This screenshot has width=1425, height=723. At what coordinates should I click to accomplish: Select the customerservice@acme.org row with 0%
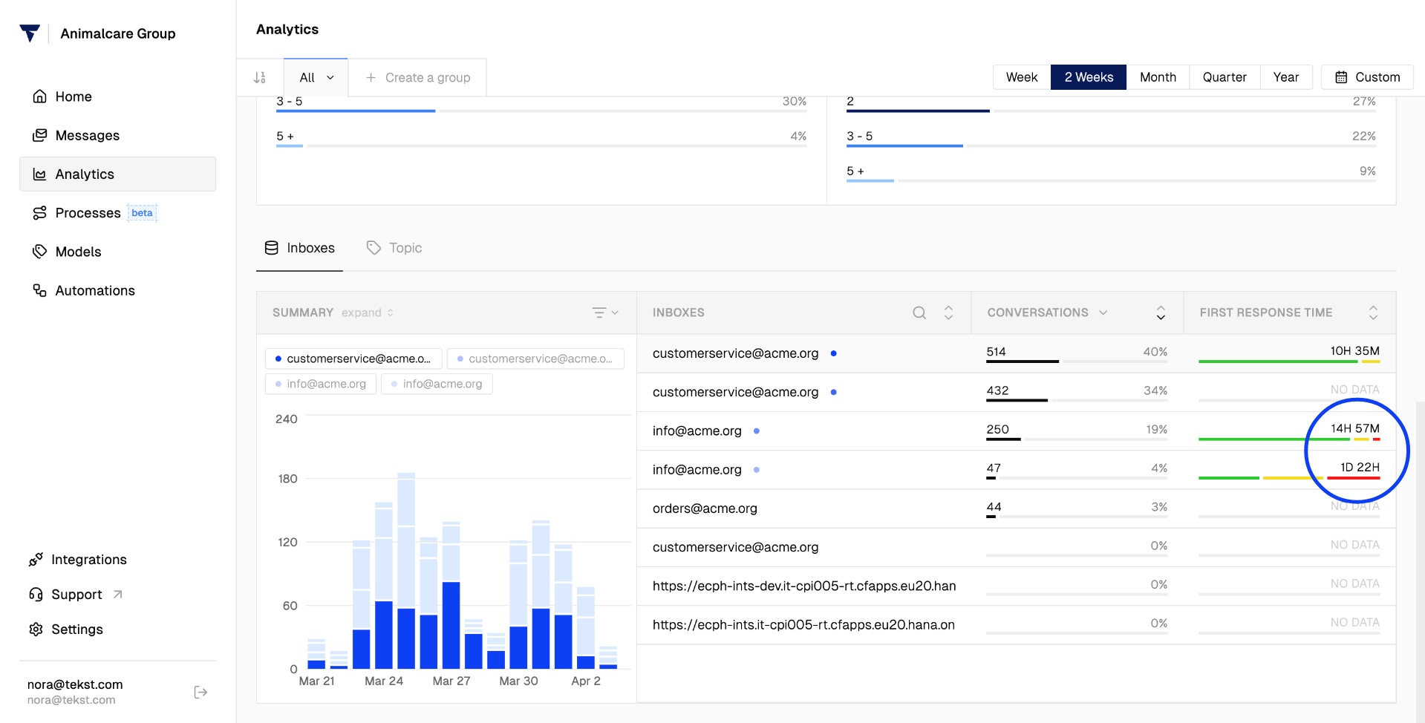click(1016, 547)
